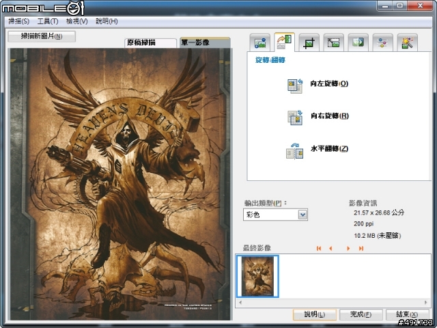This screenshot has height=328, width=437.
Task: Minimize the scanner window
Action: (386, 5)
